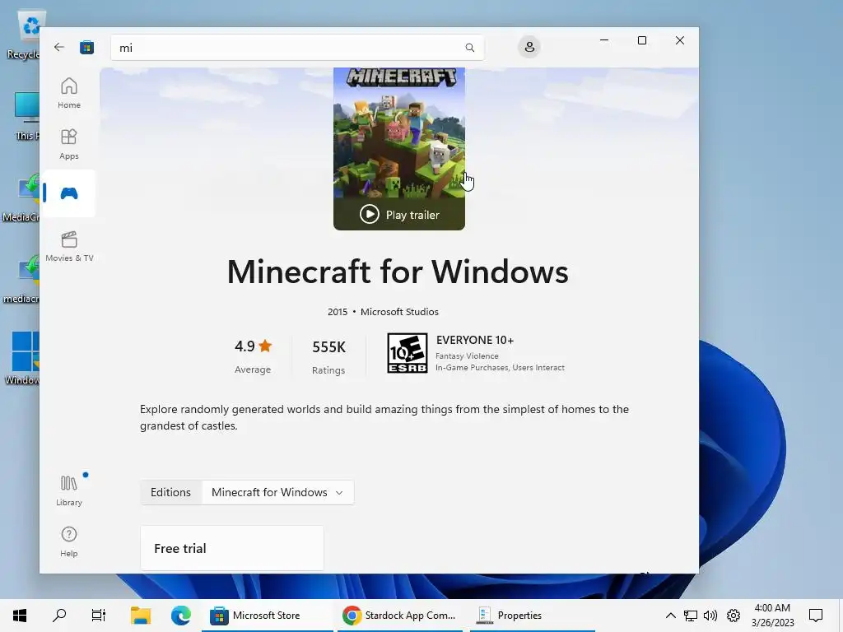This screenshot has width=843, height=632.
Task: Switch to Chrome Stardock App Com... window
Action: 400,616
